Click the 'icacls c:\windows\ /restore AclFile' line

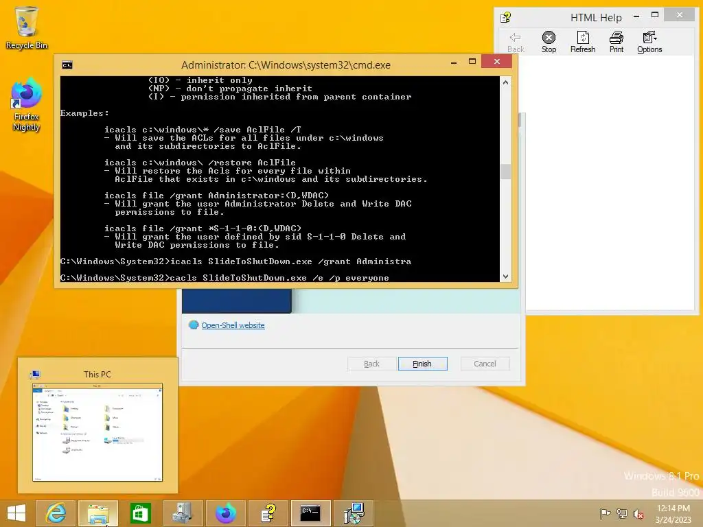click(200, 163)
